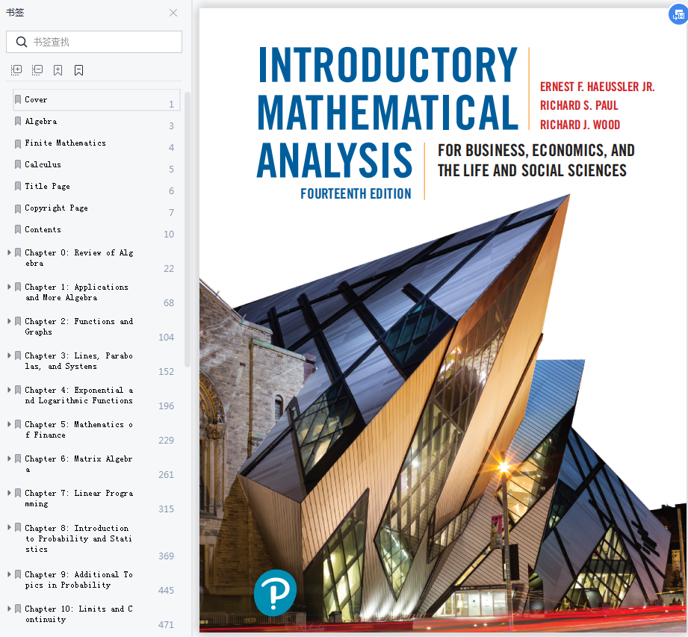Click page number 369 in the bookmark list

(x=167, y=556)
